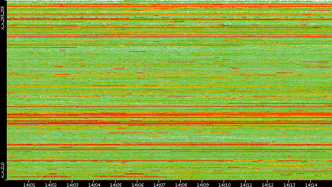Image resolution: width=332 pixels, height=187 pixels.
Task: Click the 14:12 time axis label
Action: point(267,185)
